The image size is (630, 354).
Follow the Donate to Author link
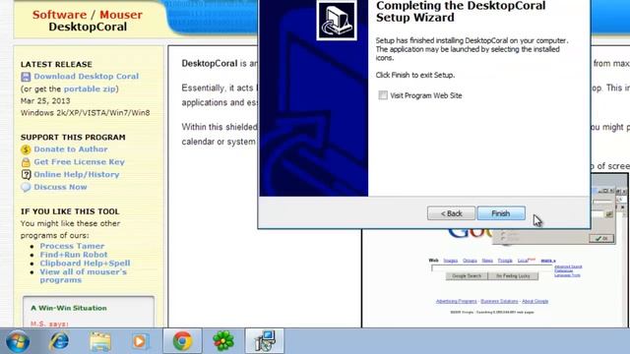point(71,148)
